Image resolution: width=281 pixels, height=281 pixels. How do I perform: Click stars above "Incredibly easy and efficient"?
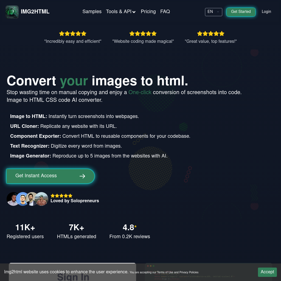click(x=73, y=33)
